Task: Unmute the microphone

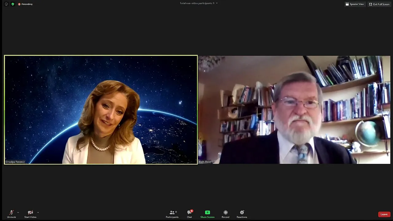Action: 11,214
